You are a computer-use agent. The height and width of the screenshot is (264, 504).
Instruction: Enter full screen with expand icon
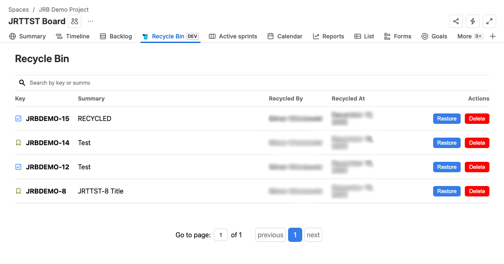pos(489,21)
